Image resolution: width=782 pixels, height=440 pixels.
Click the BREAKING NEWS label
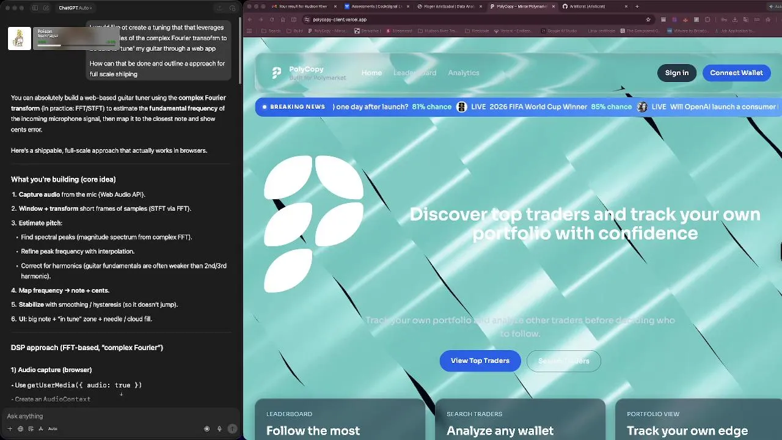[x=298, y=107]
